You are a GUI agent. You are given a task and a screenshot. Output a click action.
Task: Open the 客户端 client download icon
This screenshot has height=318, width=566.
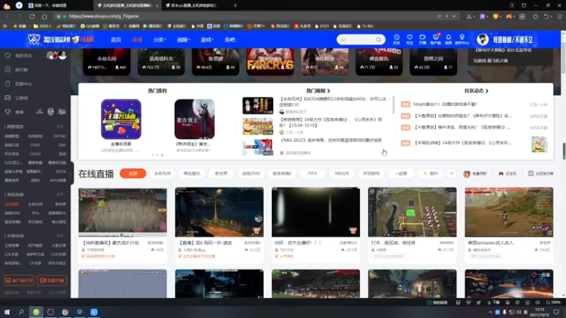pos(435,40)
